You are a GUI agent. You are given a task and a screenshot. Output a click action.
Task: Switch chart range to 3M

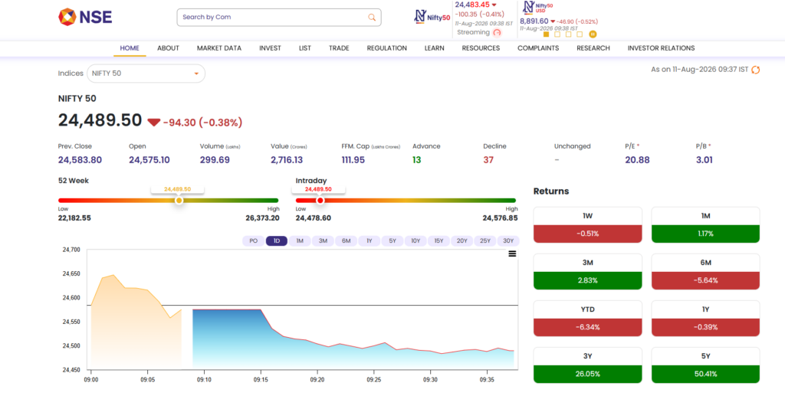click(x=323, y=241)
